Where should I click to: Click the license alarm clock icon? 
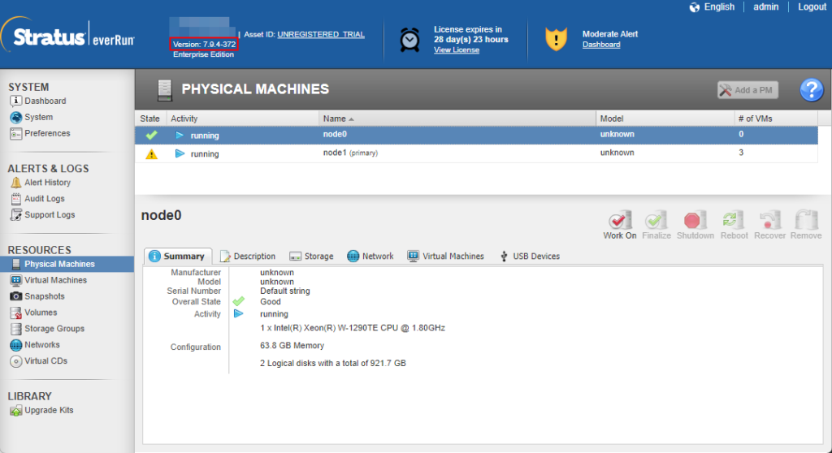pos(409,39)
